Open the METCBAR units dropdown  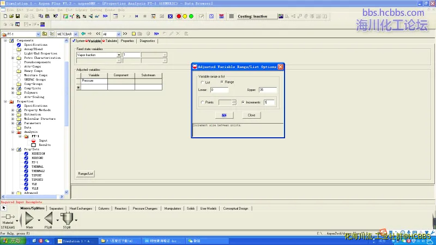76,34
